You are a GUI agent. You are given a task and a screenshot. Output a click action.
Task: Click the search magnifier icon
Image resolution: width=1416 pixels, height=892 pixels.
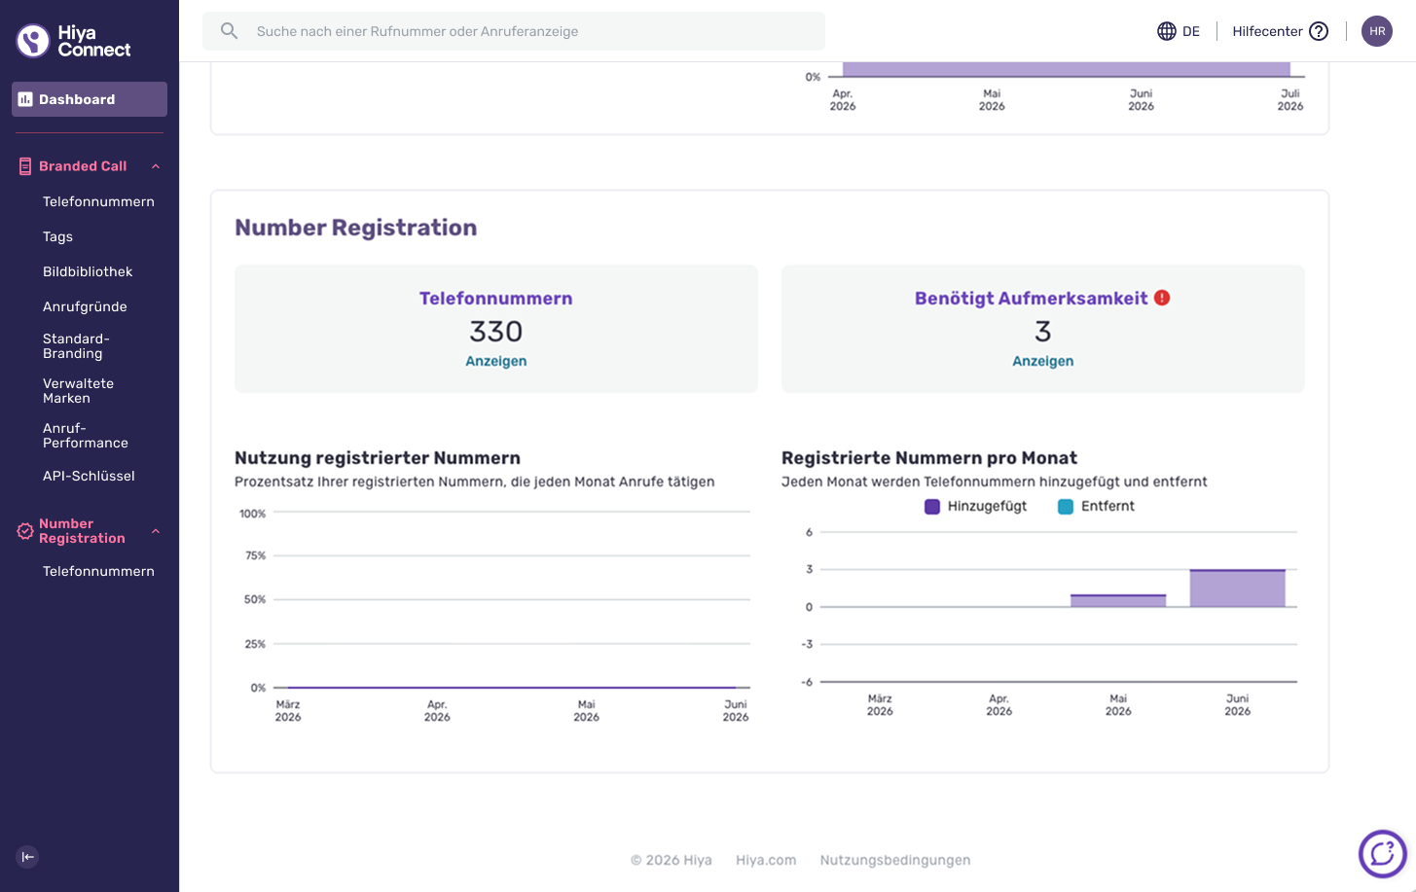point(229,31)
